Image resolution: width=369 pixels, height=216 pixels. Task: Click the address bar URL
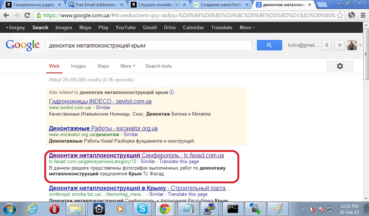coord(189,15)
